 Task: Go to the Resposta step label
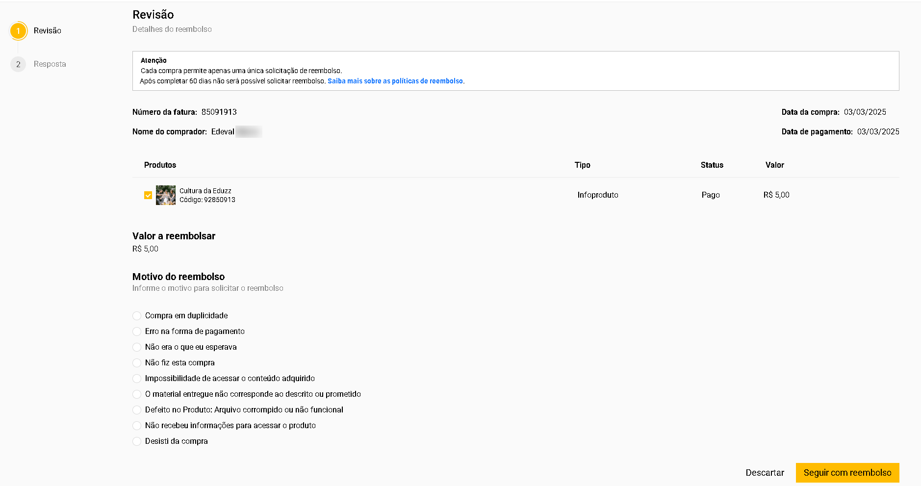(50, 64)
